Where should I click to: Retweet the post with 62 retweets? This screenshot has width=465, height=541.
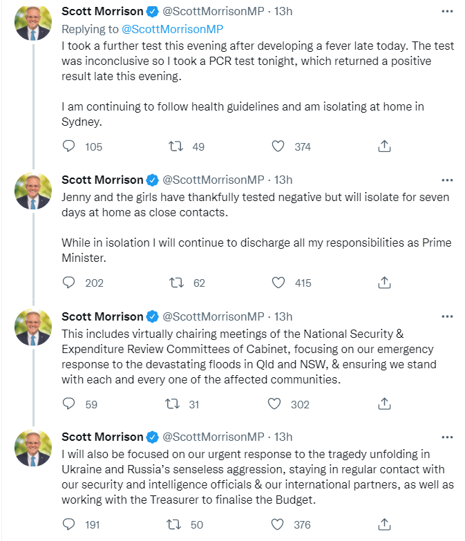pyautogui.click(x=176, y=283)
